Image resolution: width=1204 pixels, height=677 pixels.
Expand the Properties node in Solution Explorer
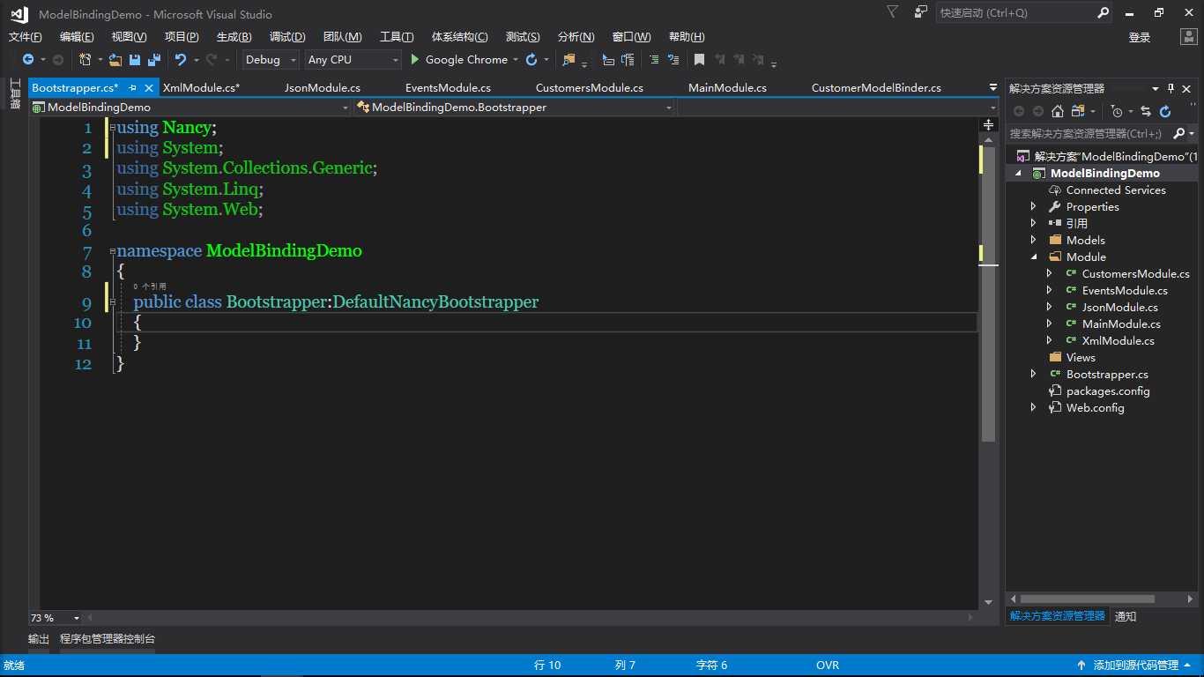1034,207
